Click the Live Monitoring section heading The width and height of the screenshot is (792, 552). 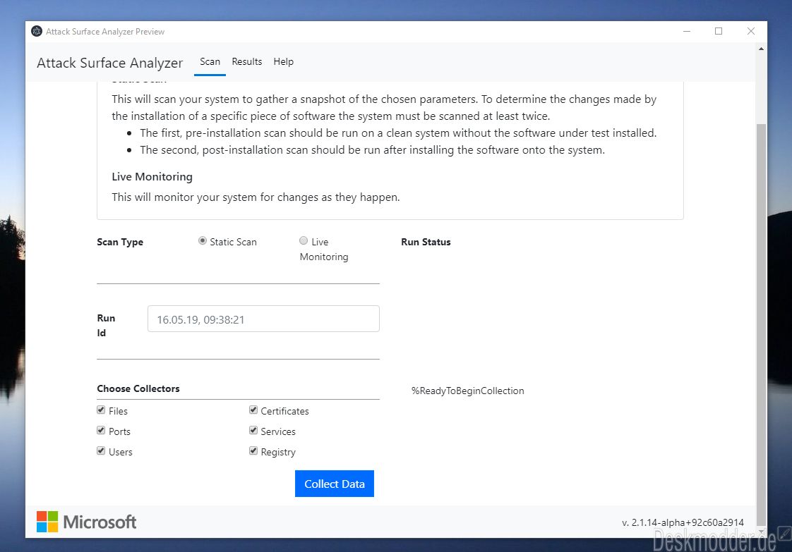point(152,177)
